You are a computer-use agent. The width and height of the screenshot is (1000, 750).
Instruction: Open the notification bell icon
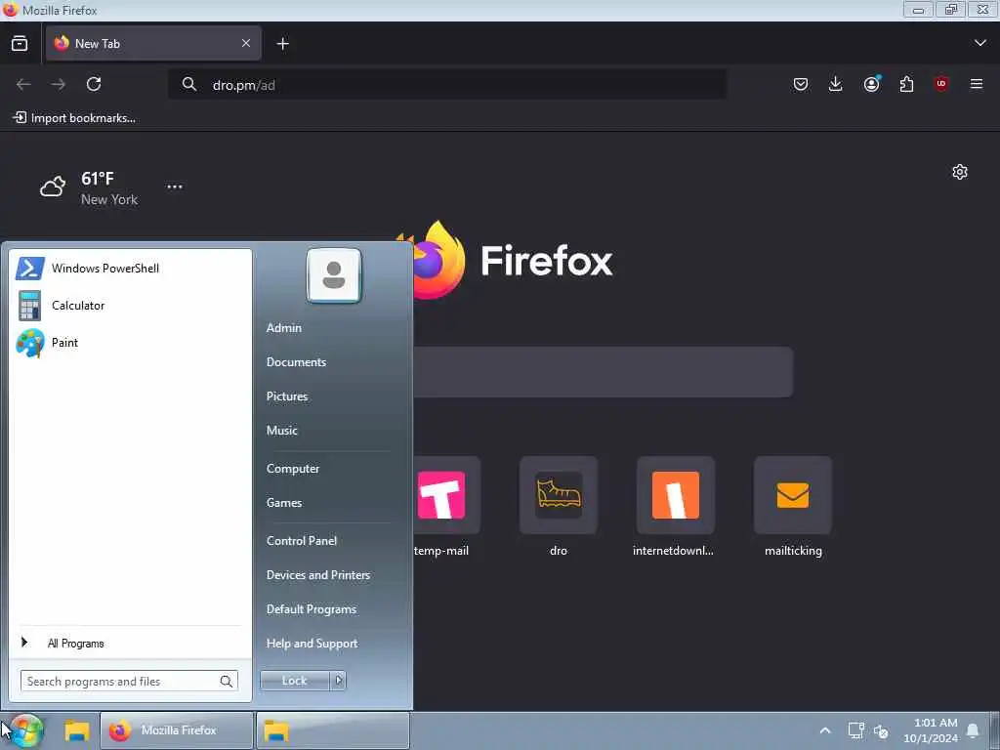tap(973, 730)
